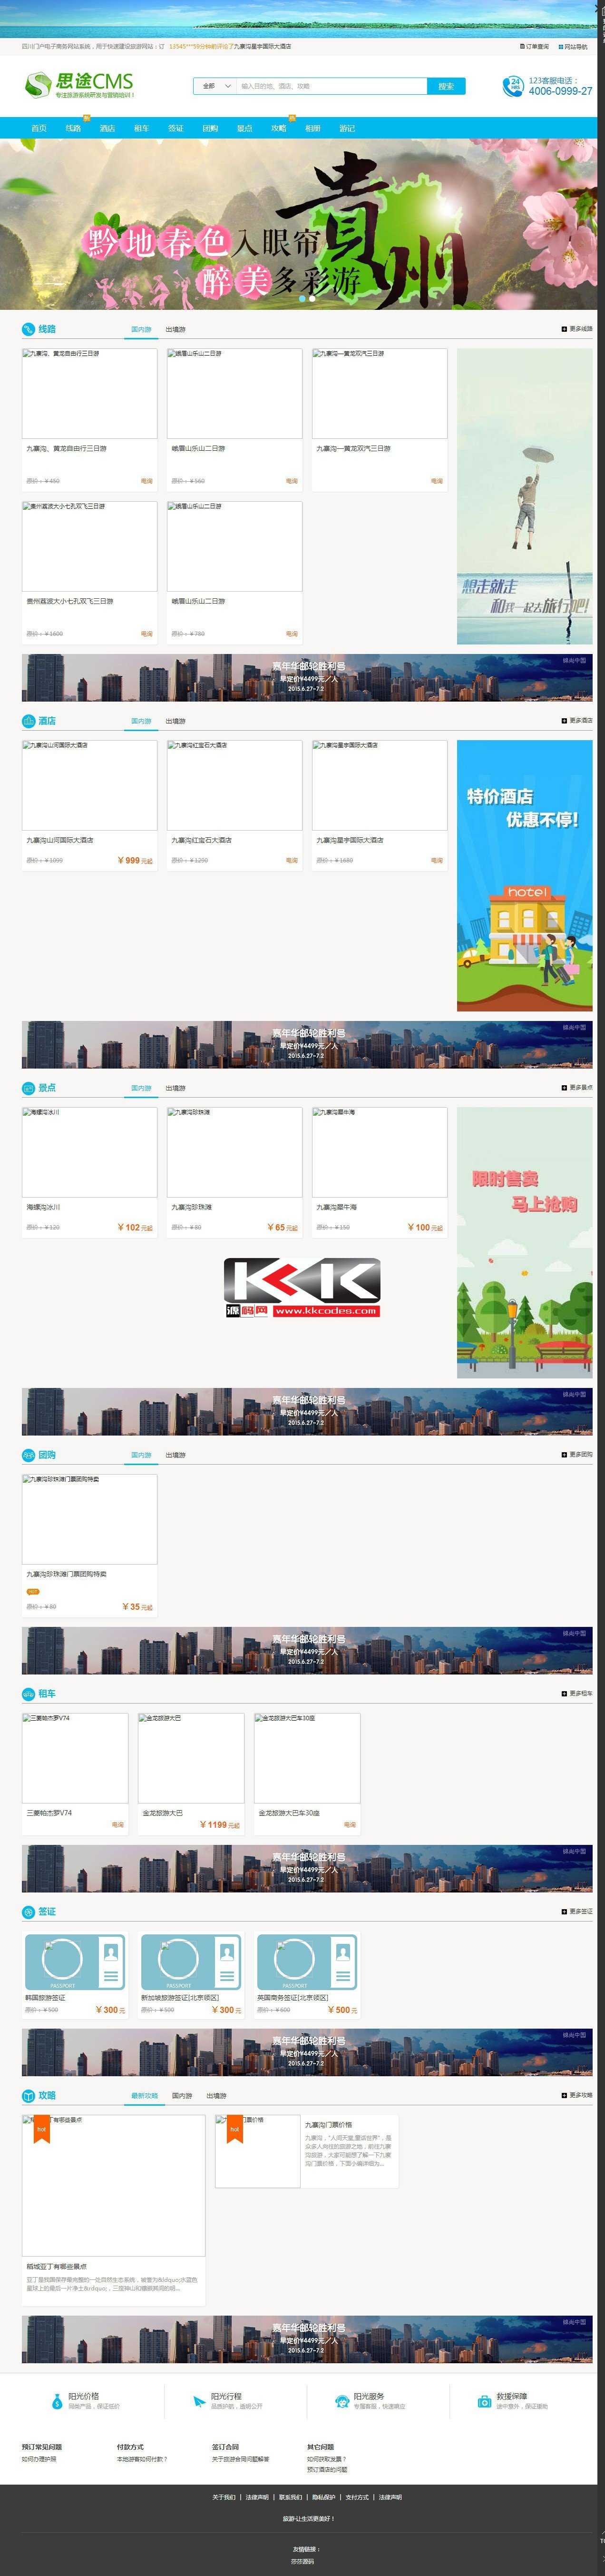Go to 首页 in navigation bar
Image resolution: width=605 pixels, height=2576 pixels.
(x=39, y=128)
